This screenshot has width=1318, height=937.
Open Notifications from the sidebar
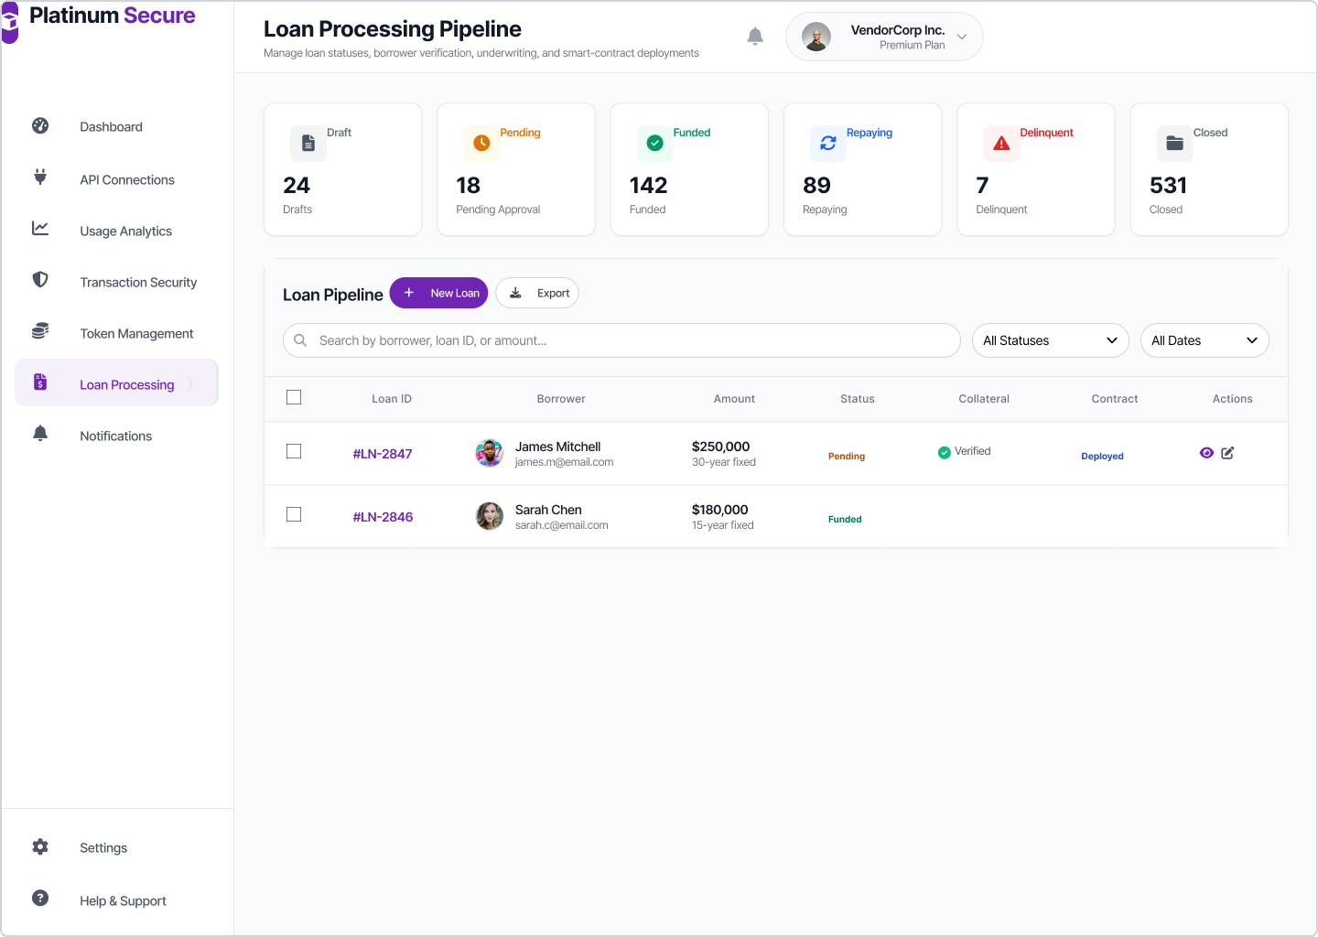(116, 436)
